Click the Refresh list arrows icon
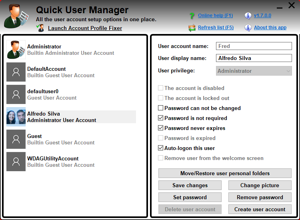This screenshot has width=300, height=220. click(x=192, y=28)
